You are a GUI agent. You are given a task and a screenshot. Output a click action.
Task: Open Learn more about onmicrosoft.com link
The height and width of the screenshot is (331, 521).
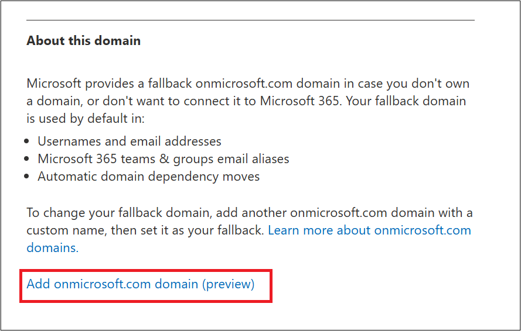pos(369,230)
